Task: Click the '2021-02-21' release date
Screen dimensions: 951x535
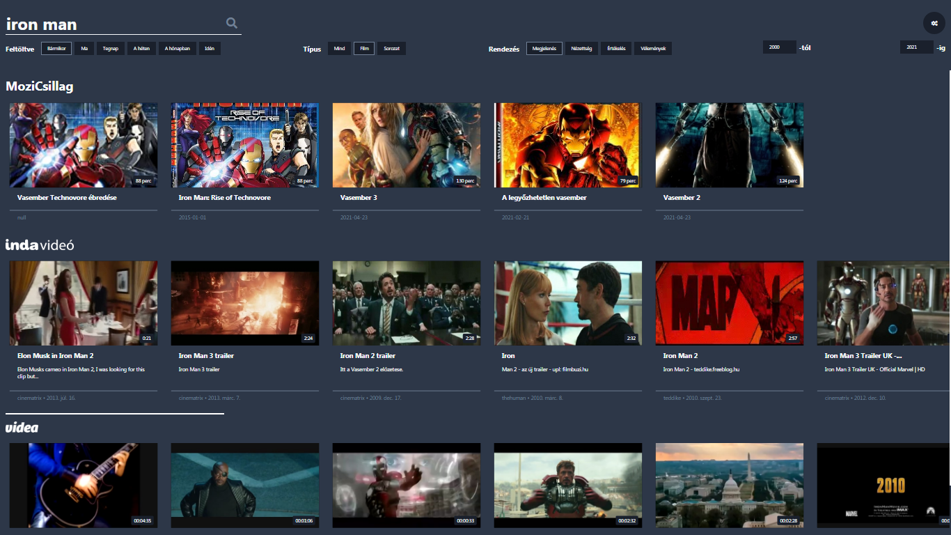Action: (x=516, y=217)
